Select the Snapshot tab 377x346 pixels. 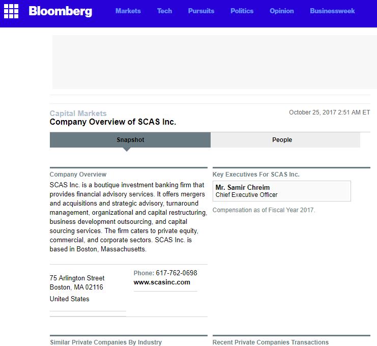tap(130, 140)
